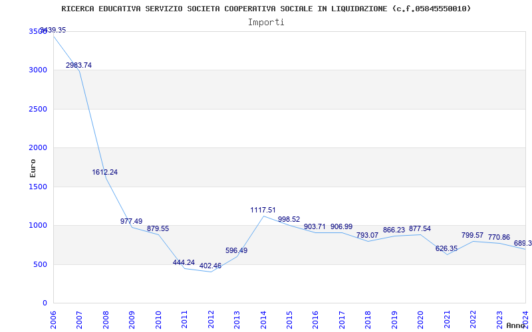Click the x-axis year 2006
This screenshot has width=532, height=332.
pos(54,319)
